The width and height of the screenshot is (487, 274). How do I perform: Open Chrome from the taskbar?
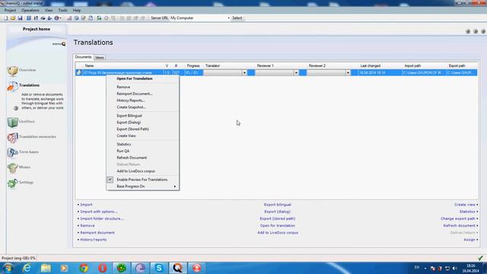click(x=84, y=268)
